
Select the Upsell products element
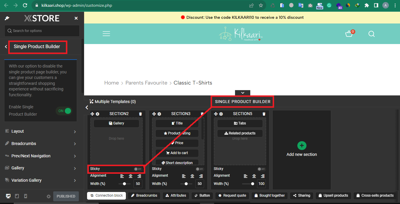[333, 195]
